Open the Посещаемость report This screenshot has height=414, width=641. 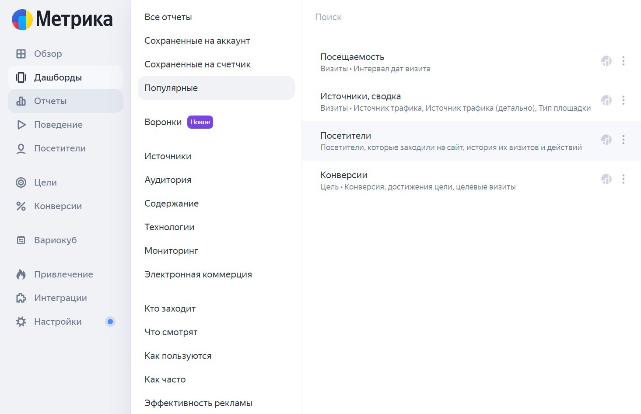[352, 57]
